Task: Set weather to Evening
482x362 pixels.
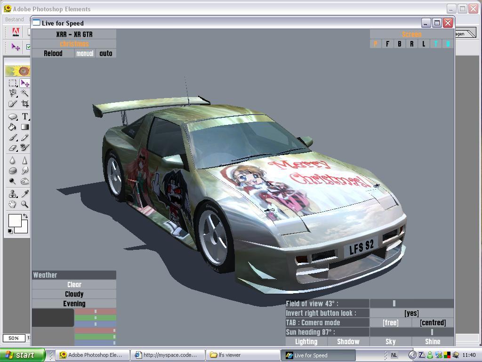Action: pos(74,304)
